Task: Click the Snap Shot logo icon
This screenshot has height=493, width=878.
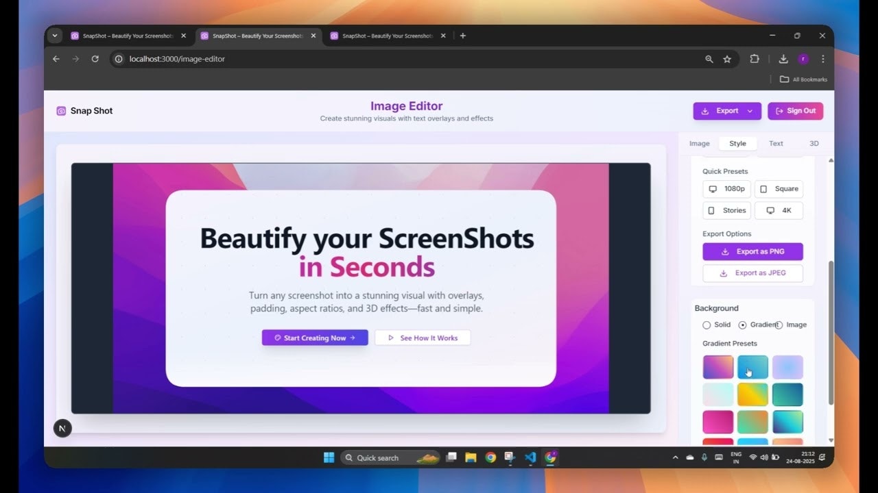Action: tap(61, 111)
